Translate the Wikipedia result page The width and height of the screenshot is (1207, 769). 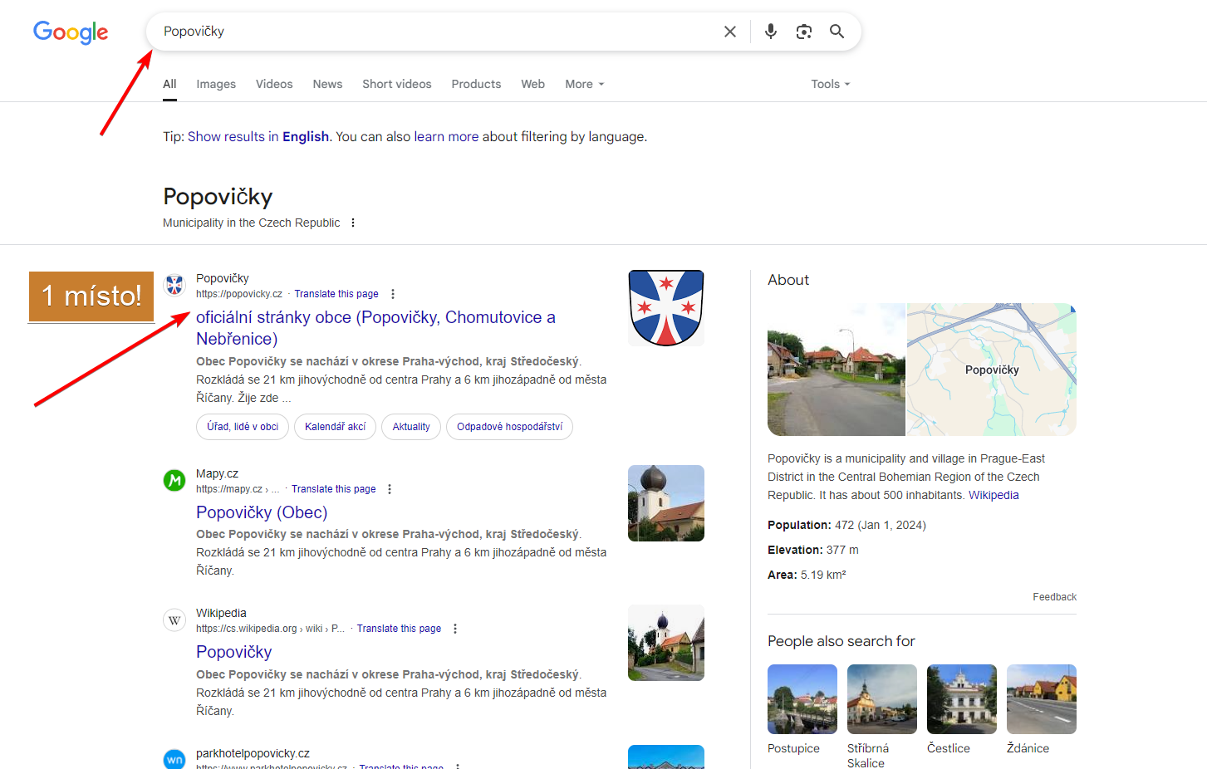(399, 629)
